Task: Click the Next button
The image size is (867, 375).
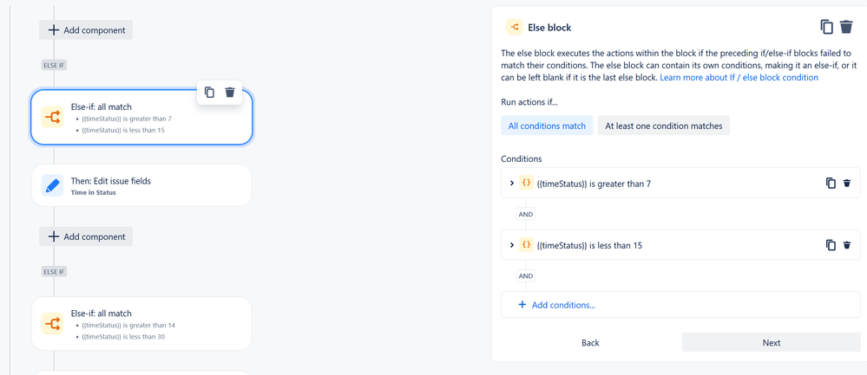Action: (772, 342)
